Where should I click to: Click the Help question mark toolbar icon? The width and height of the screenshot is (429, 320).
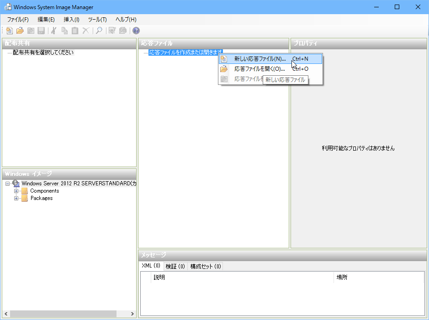point(136,31)
